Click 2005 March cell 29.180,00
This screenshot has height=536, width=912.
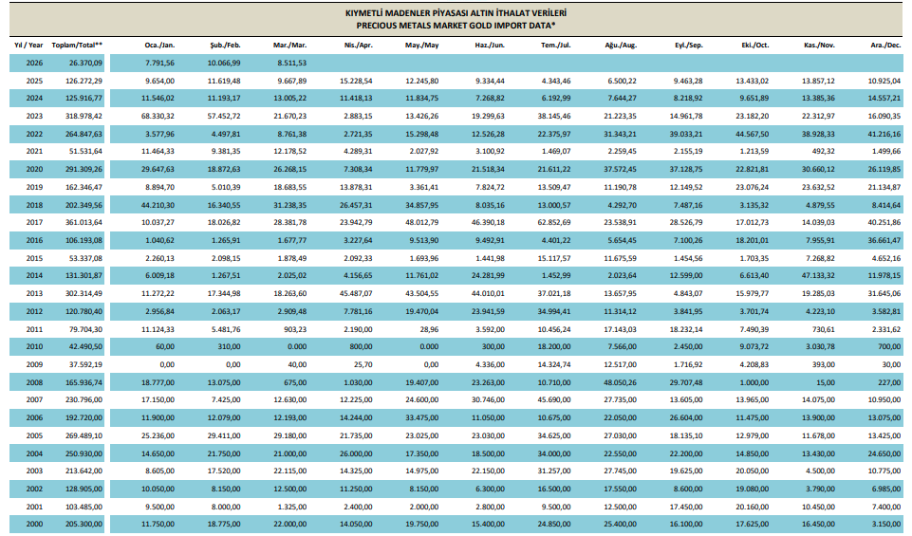click(288, 436)
